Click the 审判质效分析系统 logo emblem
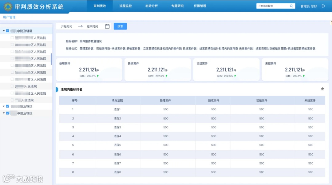Screen dimensions: 332x185 coord(8,7)
